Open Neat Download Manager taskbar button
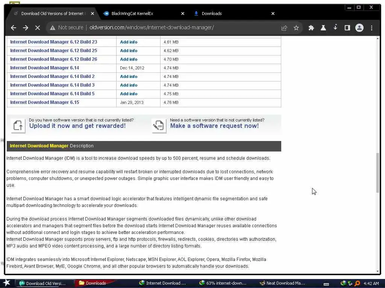 283,283
